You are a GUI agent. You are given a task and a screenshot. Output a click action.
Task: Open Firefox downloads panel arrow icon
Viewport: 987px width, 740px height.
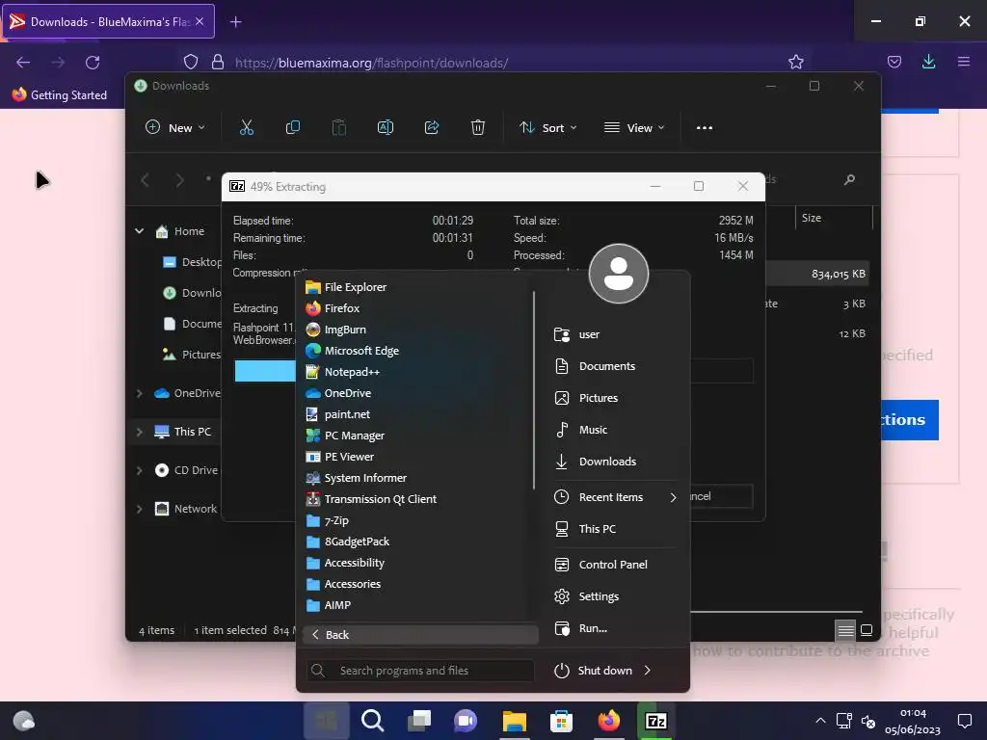coord(928,62)
